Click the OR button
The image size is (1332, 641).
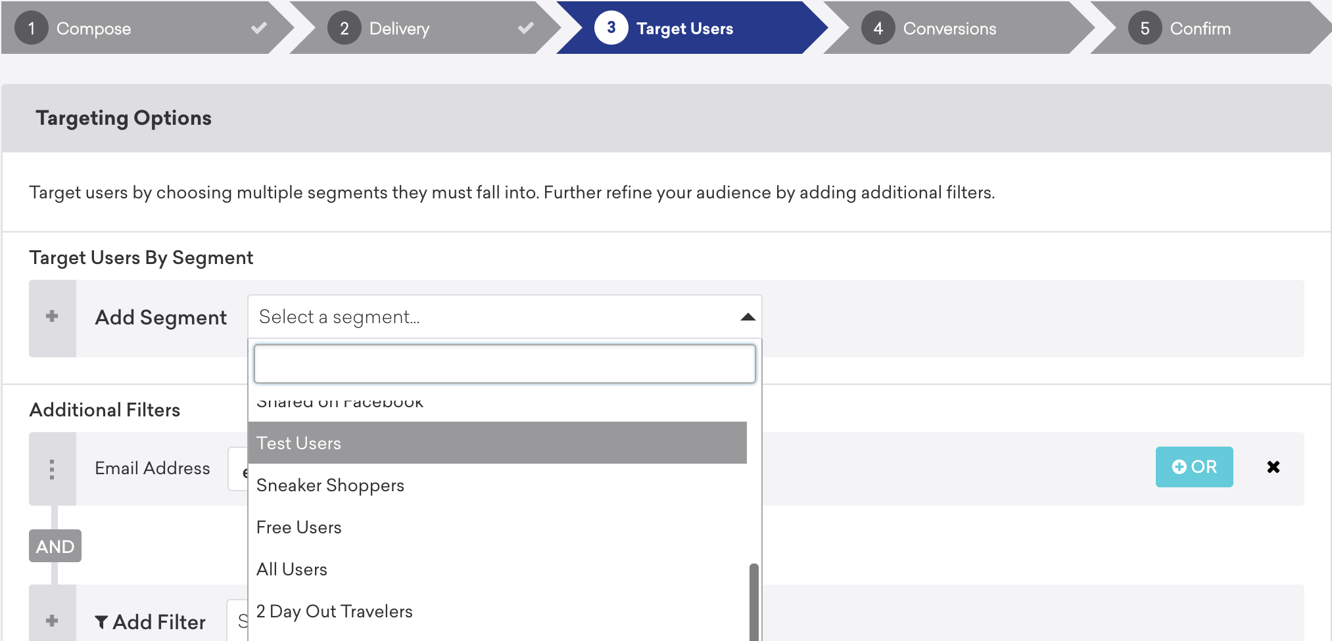pyautogui.click(x=1194, y=467)
